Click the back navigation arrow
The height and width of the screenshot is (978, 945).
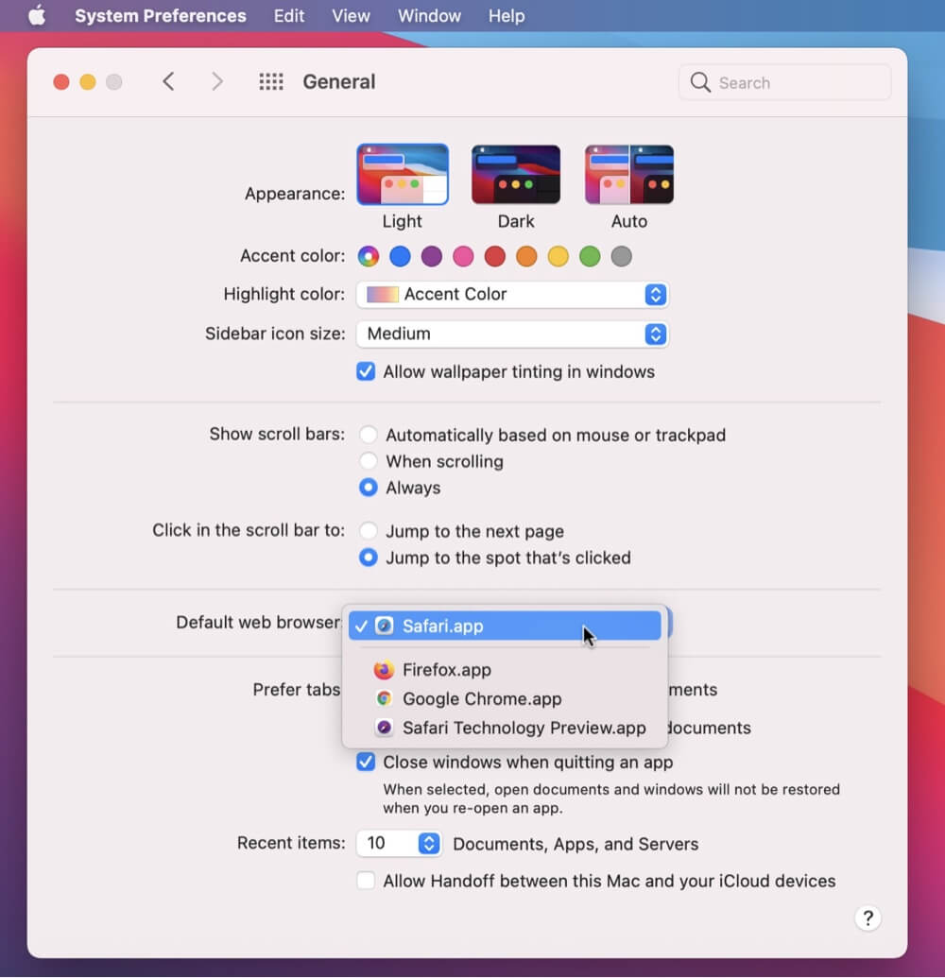tap(168, 82)
